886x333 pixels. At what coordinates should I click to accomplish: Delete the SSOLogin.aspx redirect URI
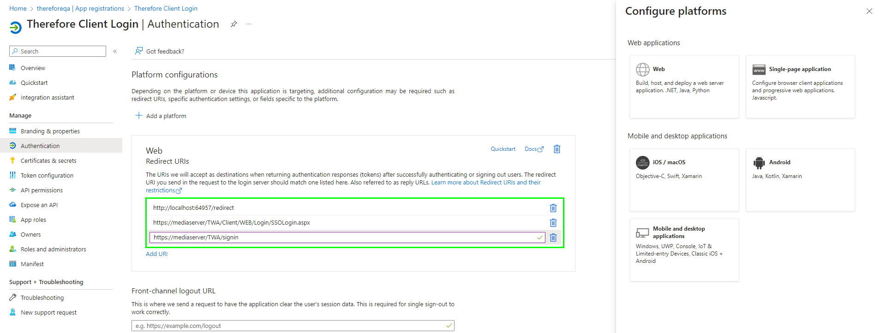pyautogui.click(x=553, y=223)
